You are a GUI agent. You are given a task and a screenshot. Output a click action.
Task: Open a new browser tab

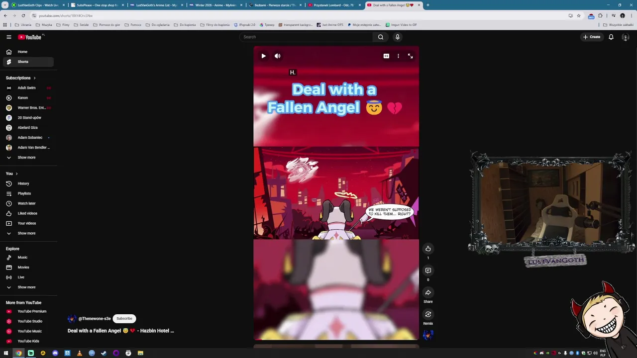(428, 5)
